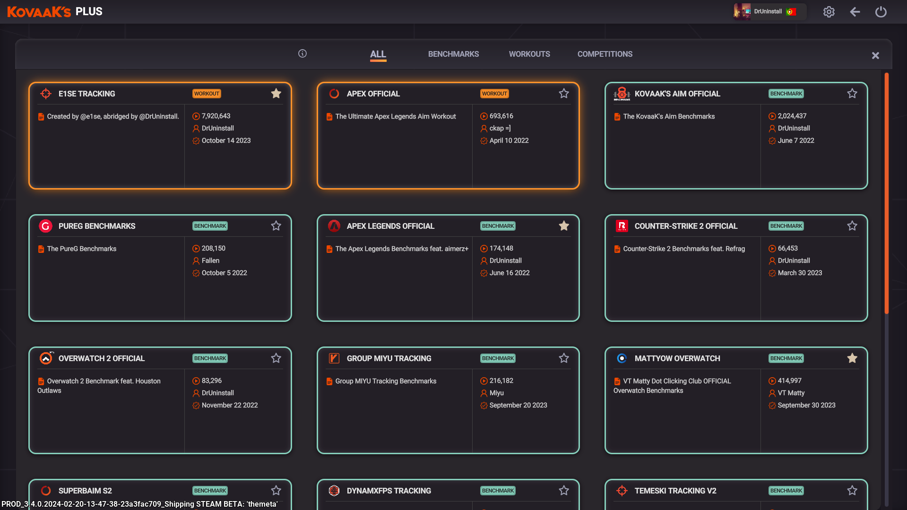Image resolution: width=907 pixels, height=510 pixels.
Task: Click author 'VT Matty' on Mattyow card
Action: (791, 393)
